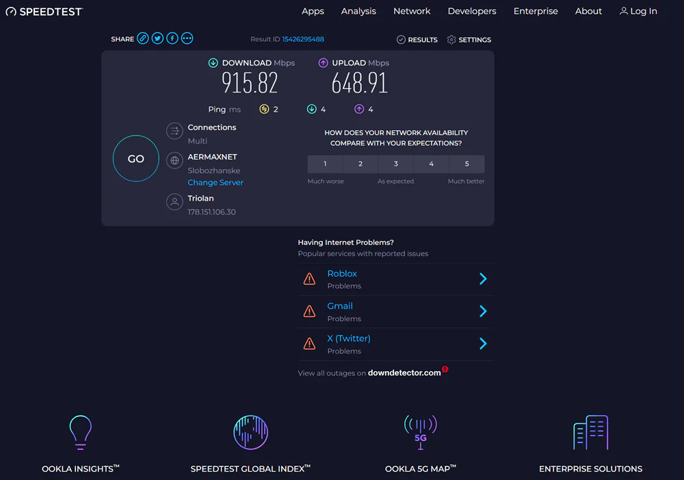Click the SETTINGS label
This screenshot has height=480, width=684.
(x=475, y=40)
